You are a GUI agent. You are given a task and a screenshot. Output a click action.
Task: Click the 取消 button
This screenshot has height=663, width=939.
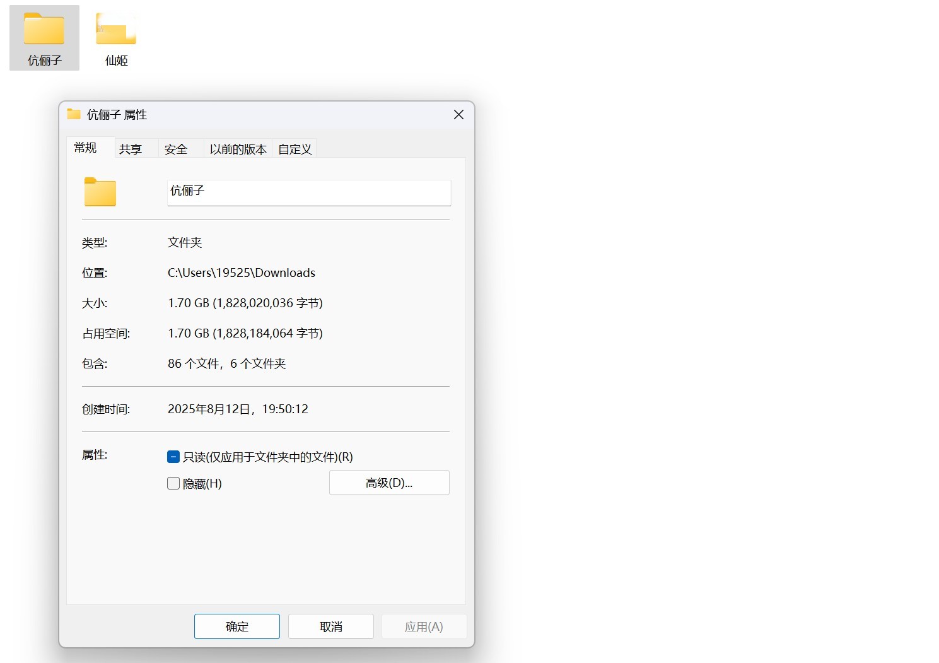(x=330, y=626)
